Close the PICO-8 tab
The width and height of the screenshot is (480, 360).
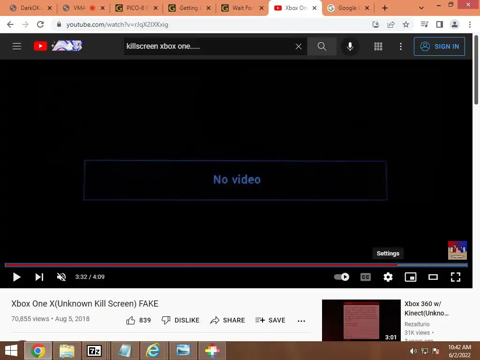tap(156, 8)
